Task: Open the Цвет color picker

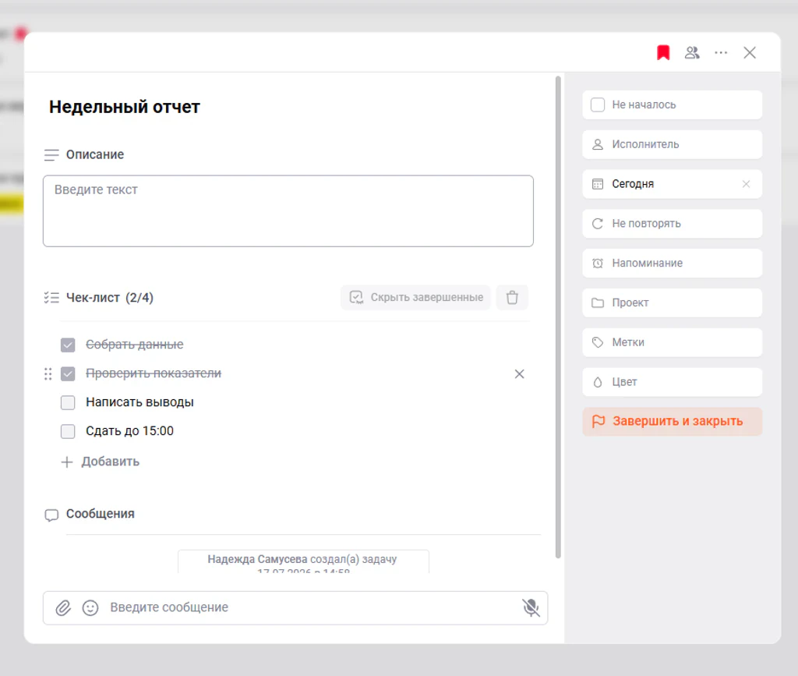Action: pyautogui.click(x=673, y=382)
